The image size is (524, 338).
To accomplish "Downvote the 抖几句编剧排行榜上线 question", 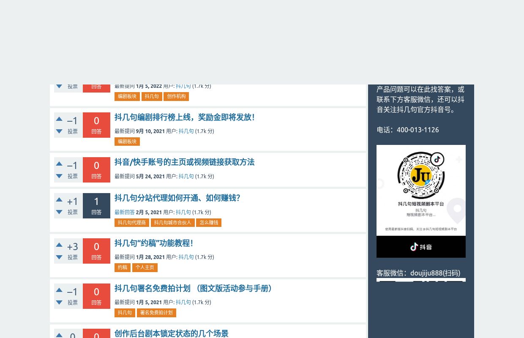I will (59, 131).
